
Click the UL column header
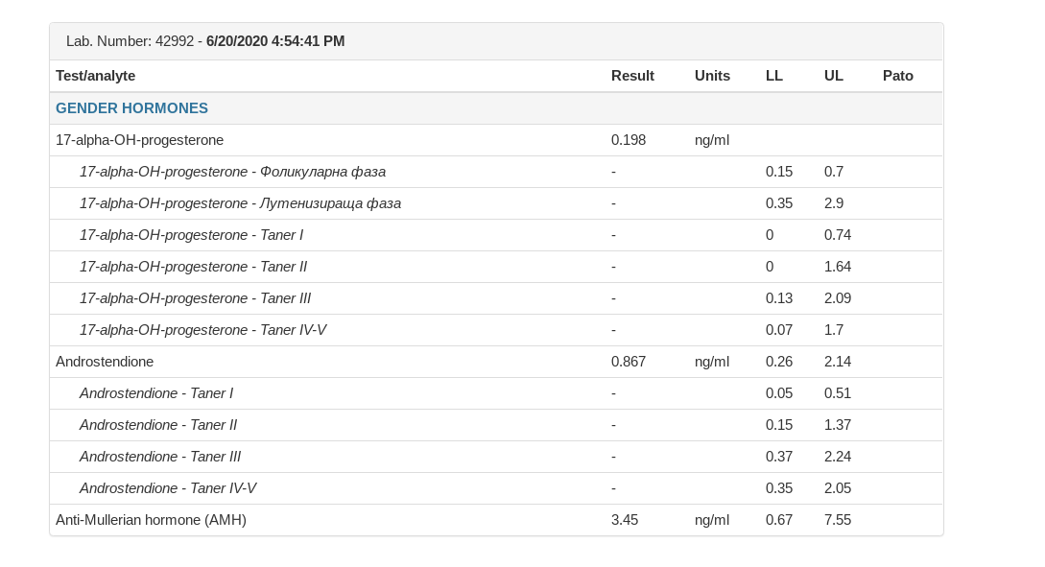(x=834, y=76)
